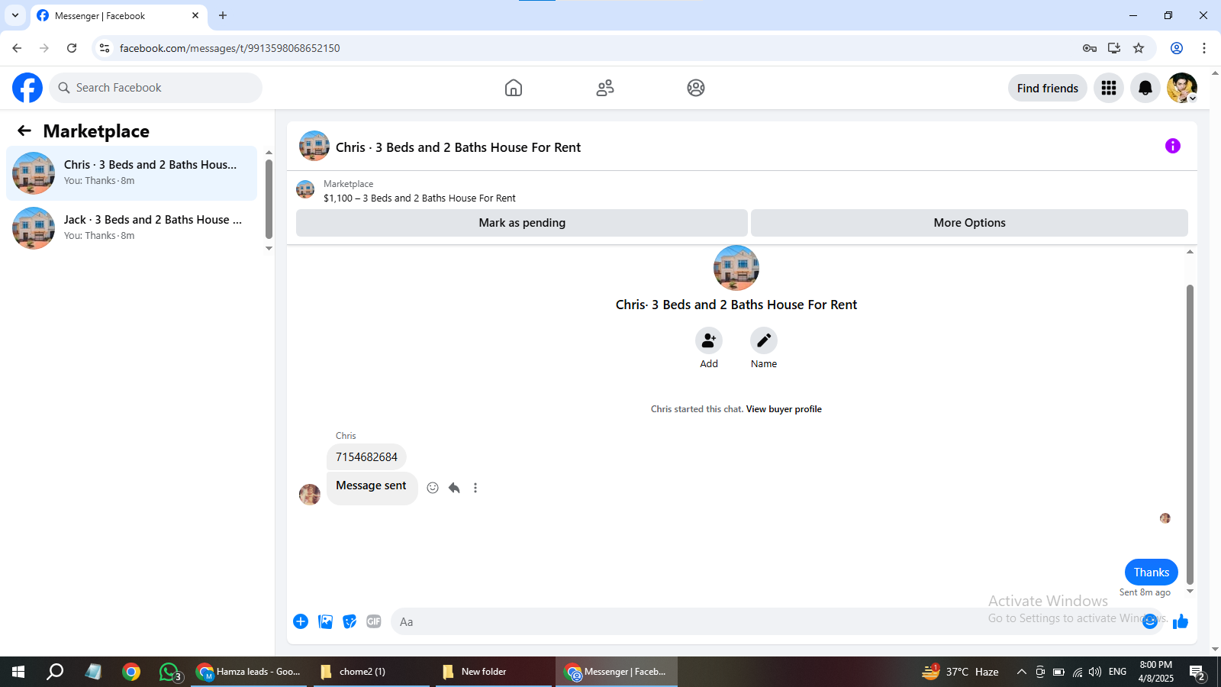The height and width of the screenshot is (687, 1221).
Task: Open chome2 (1) folder taskbar item
Action: [x=372, y=672]
